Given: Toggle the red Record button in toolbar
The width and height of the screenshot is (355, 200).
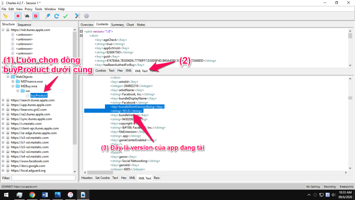Looking at the screenshot, I should pyautogui.click(x=18, y=16).
